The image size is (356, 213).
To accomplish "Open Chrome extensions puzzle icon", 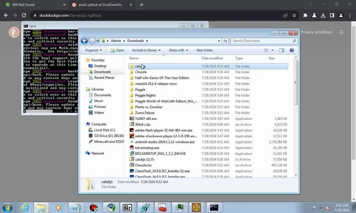I will pos(305,16).
